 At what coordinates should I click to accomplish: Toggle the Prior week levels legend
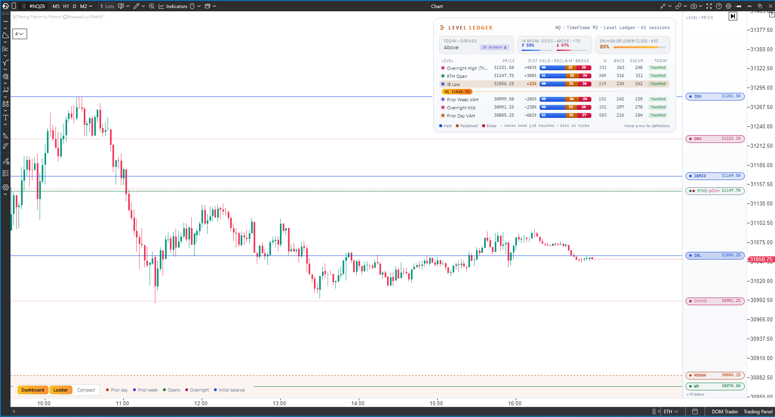pos(146,390)
